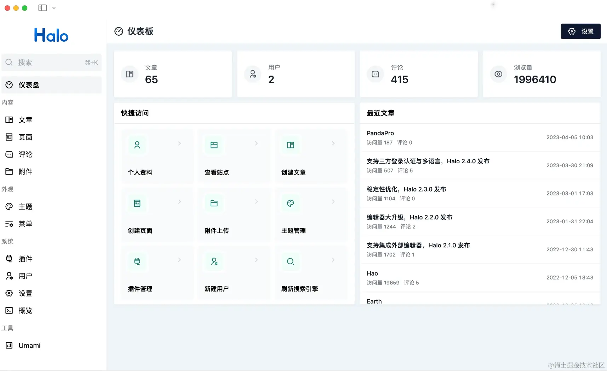Click the chevron on 个人资料 card

click(x=179, y=143)
